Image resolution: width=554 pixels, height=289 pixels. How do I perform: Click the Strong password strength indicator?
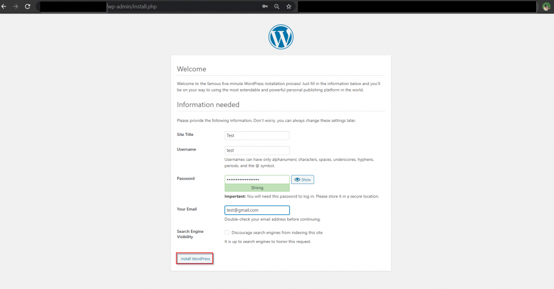tap(257, 188)
